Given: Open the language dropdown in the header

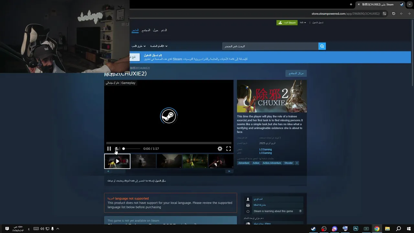Looking at the screenshot, I should tap(303, 23).
